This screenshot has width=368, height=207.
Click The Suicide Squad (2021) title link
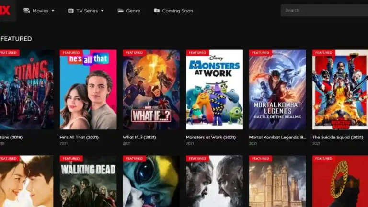click(338, 138)
